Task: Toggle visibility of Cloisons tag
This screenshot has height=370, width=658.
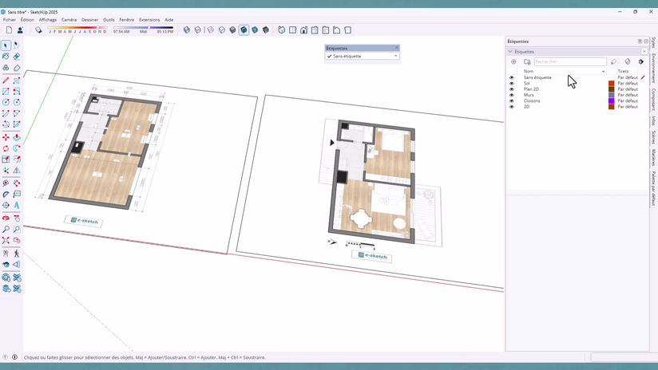Action: click(x=512, y=101)
